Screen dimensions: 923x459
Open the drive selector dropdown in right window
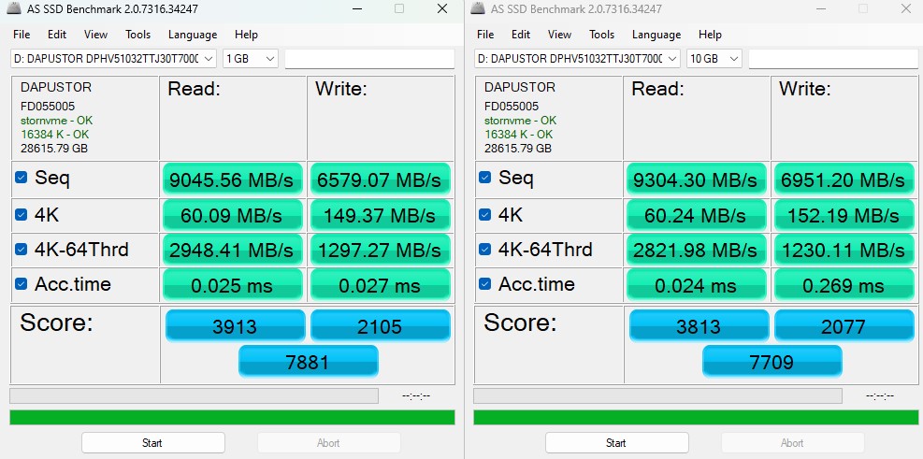click(x=577, y=58)
